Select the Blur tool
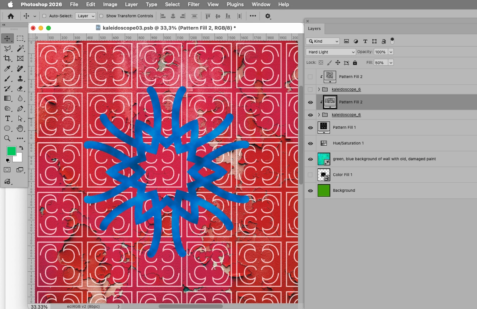477x309 pixels. (20, 98)
